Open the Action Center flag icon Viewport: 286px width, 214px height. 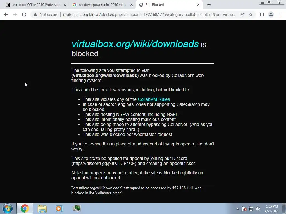pyautogui.click(x=244, y=209)
